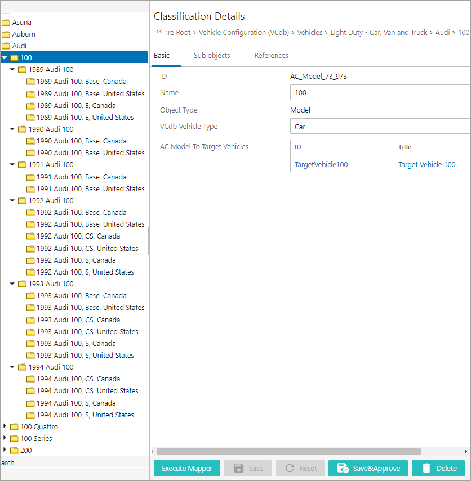Go to Vehicle Configuration (VCdb) breadcrumb
The image size is (471, 481).
pos(244,33)
